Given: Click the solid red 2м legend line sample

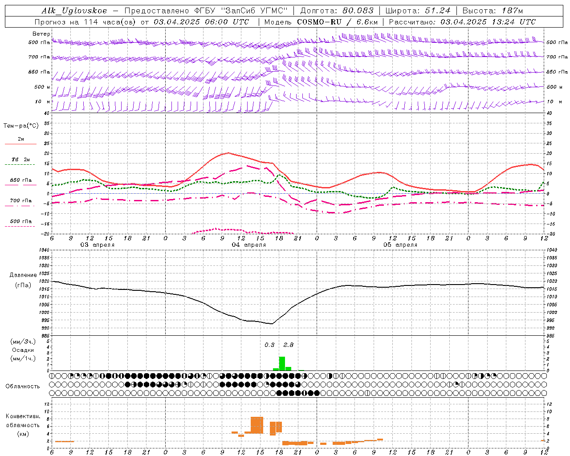Looking at the screenshot, I should click(20, 144).
